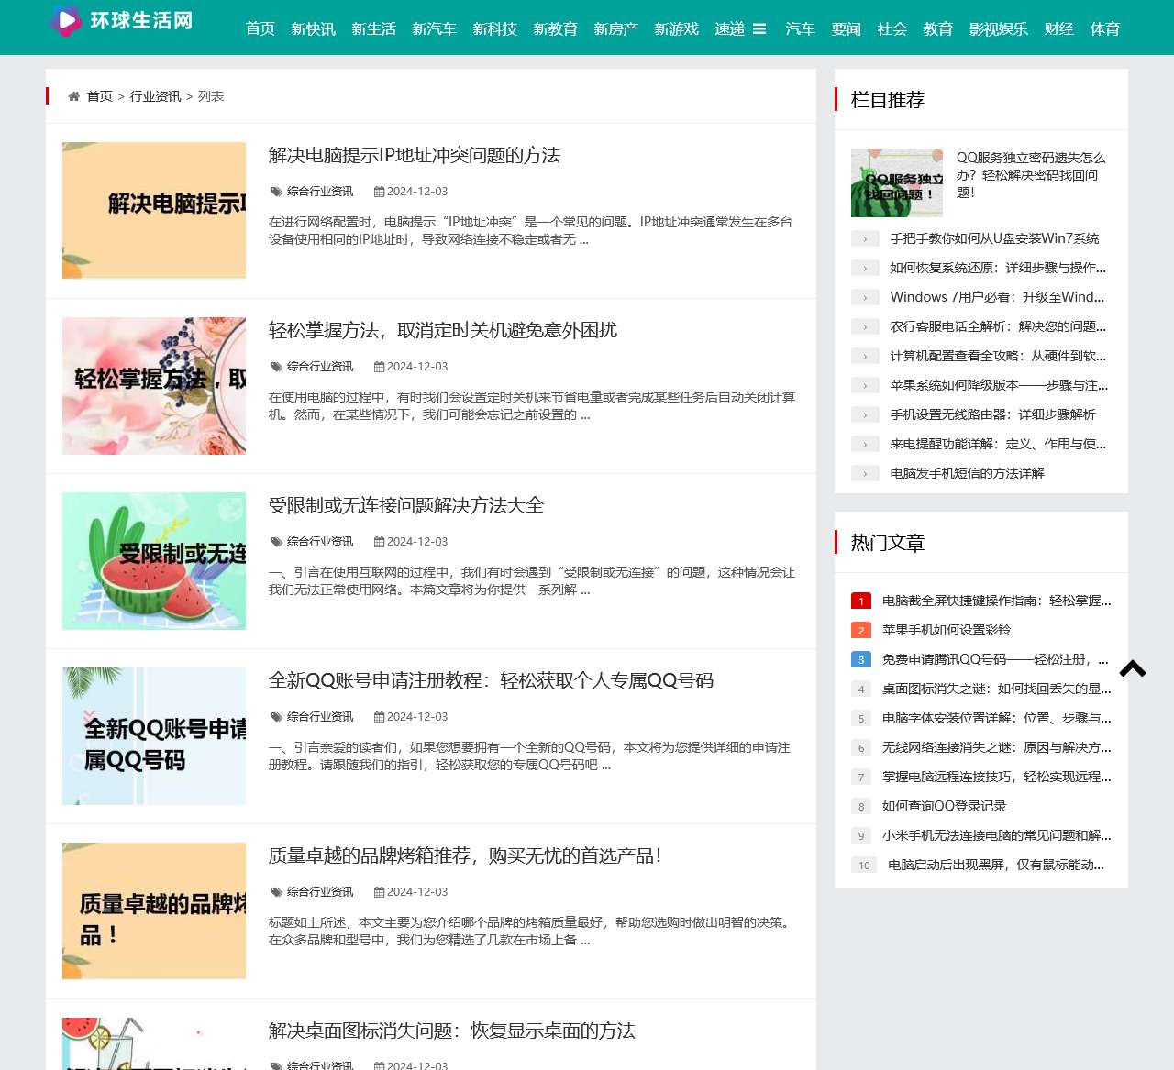Click the tag icon under the 品牌烤箱 article
The image size is (1174, 1070).
tap(276, 892)
